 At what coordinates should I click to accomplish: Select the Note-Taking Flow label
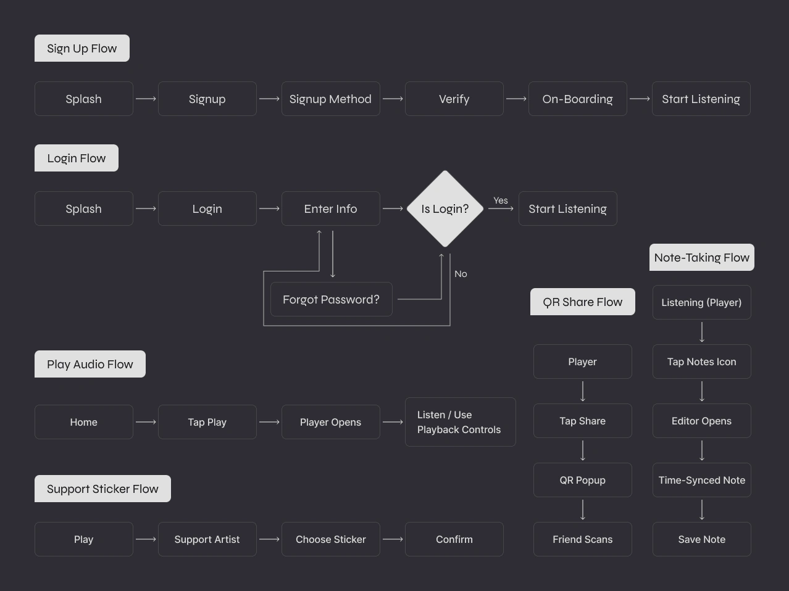point(701,257)
